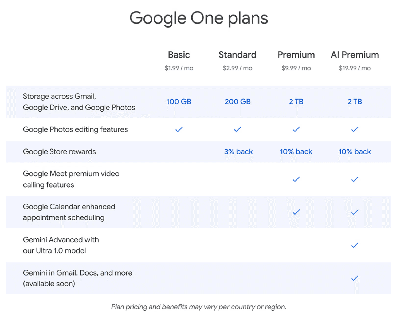Screen dimensions: 400x321
Task: Click the $9.99 / mo Premium price
Action: point(296,68)
